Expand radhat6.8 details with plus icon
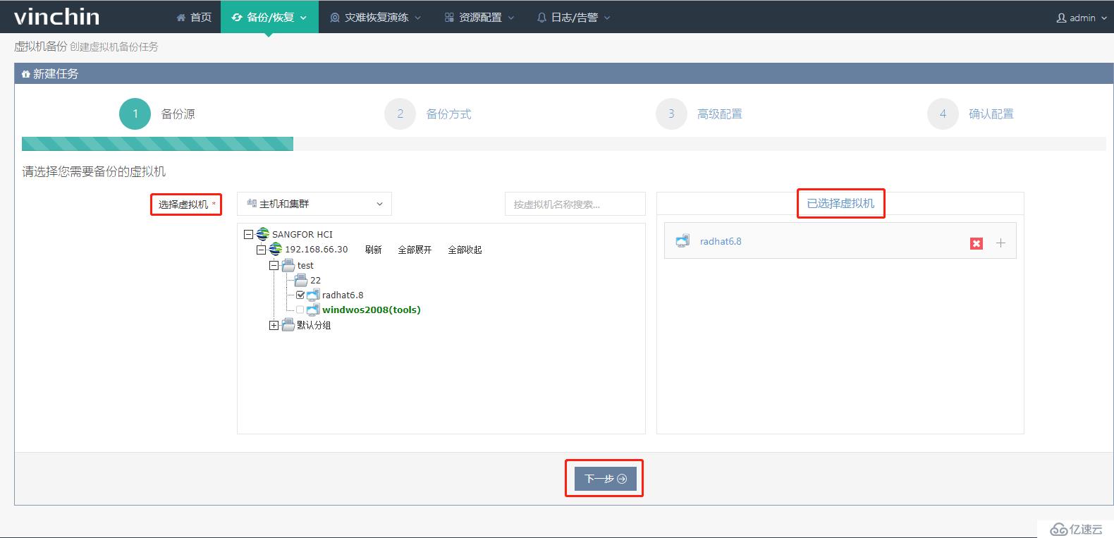 click(1000, 243)
